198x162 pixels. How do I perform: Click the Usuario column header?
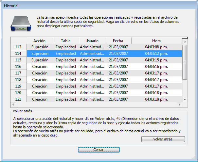(92, 41)
